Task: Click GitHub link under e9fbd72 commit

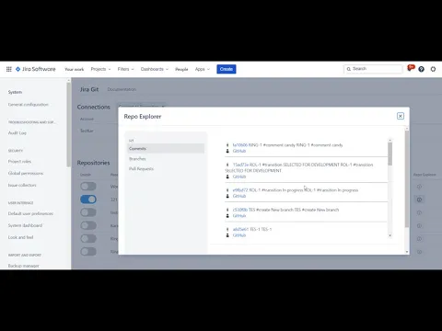Action: click(x=239, y=196)
